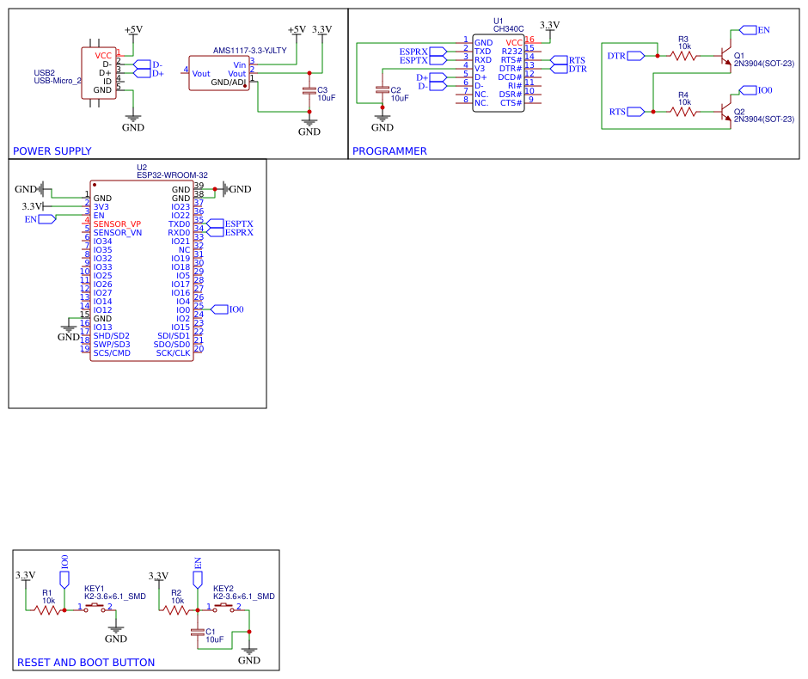
Task: Select ESPRX net flag at ESP32 RXD0
Action: point(230,232)
